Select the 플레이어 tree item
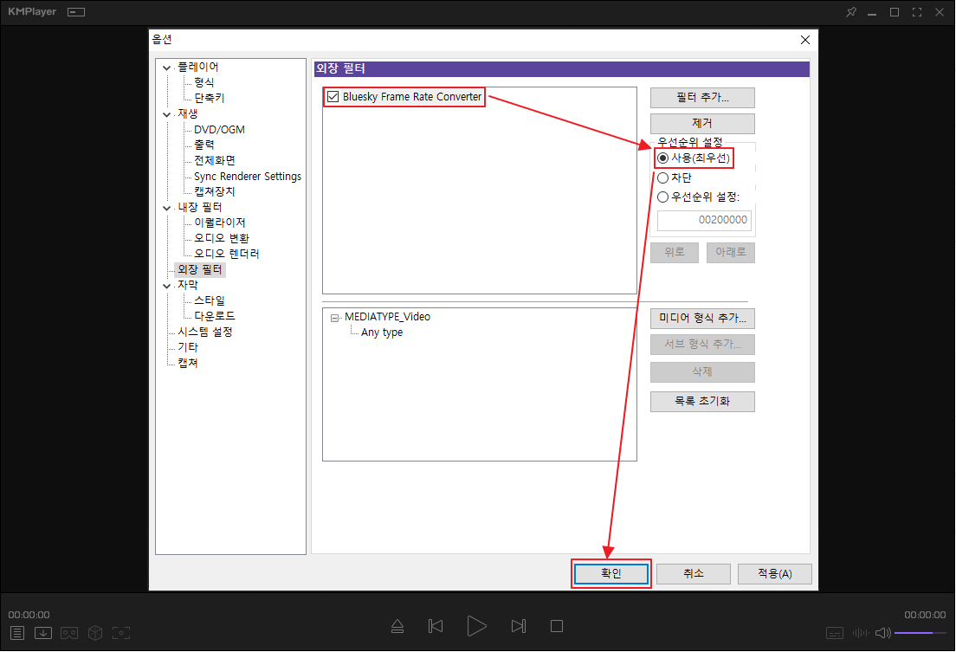 pyautogui.click(x=198, y=67)
